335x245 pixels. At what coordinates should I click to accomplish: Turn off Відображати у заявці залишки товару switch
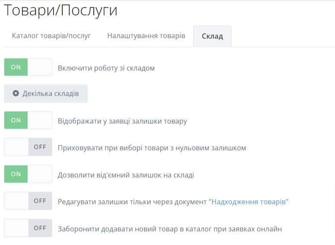[28, 120]
